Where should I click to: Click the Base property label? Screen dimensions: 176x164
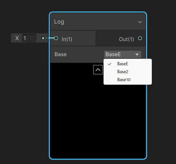[x=61, y=54]
